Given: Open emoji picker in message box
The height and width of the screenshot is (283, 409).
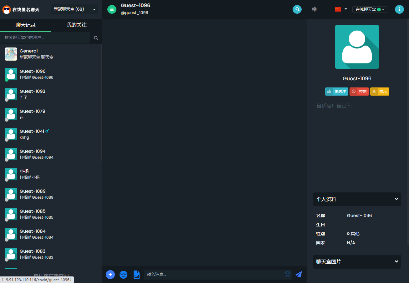Looking at the screenshot, I should 288,274.
